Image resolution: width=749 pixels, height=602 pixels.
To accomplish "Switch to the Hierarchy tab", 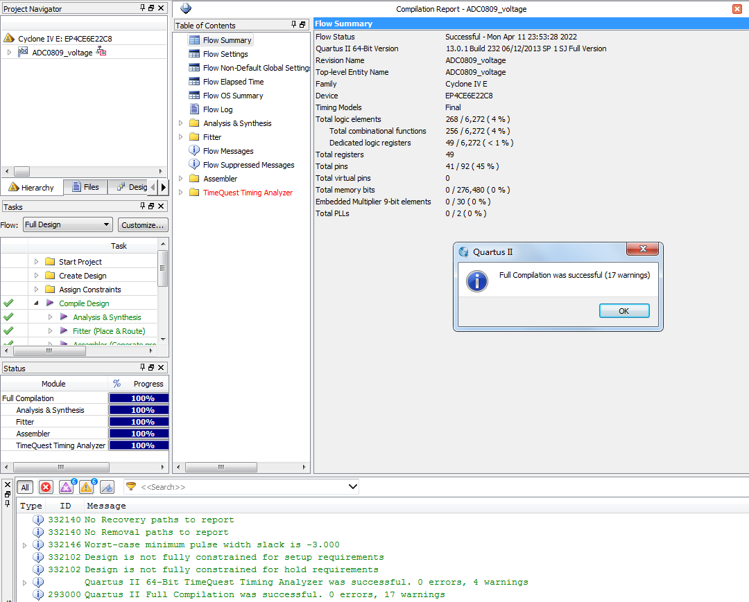I will [x=32, y=188].
